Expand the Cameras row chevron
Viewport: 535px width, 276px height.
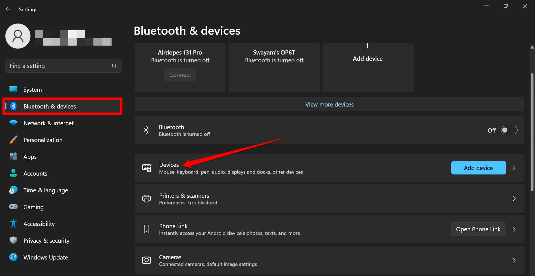pos(514,260)
